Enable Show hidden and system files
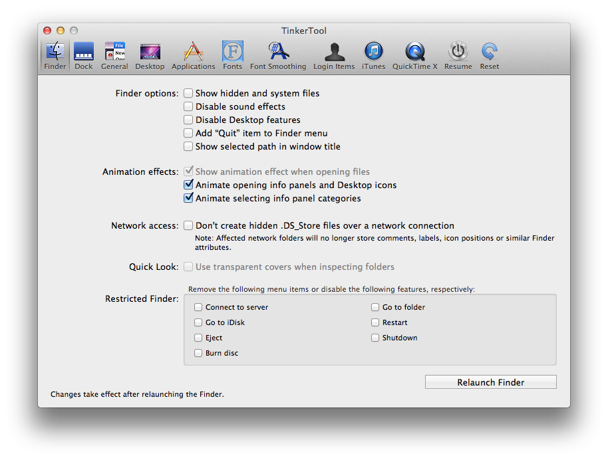608x460 pixels. [x=188, y=93]
